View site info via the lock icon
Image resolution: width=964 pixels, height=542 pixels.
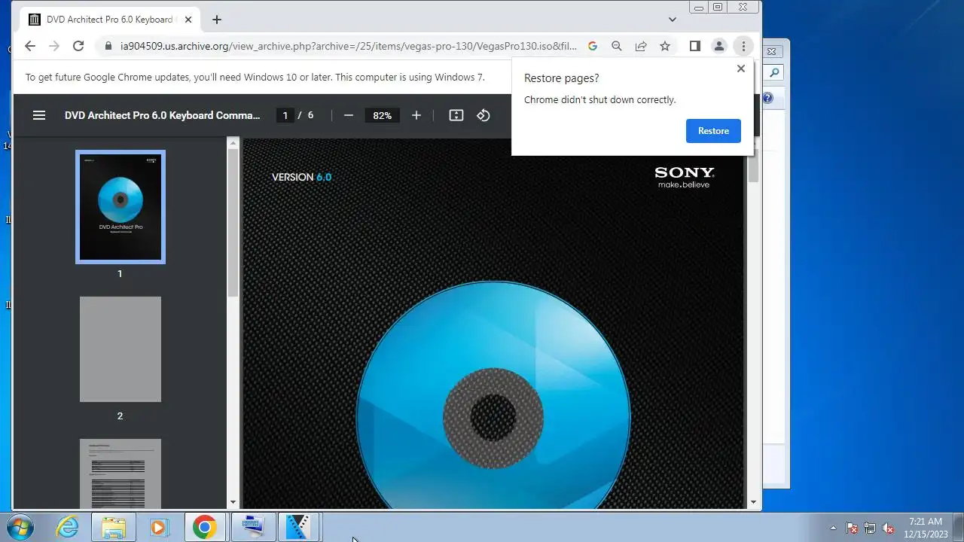tap(108, 46)
